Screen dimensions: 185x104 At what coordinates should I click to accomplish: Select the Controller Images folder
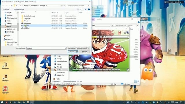29,16
